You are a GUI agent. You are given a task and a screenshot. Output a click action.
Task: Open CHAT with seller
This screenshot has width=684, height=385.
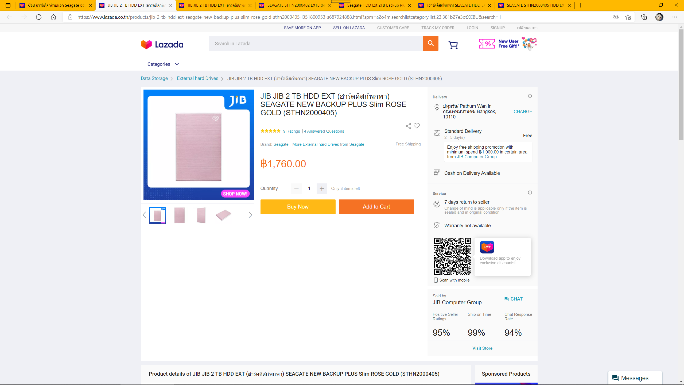coord(513,299)
